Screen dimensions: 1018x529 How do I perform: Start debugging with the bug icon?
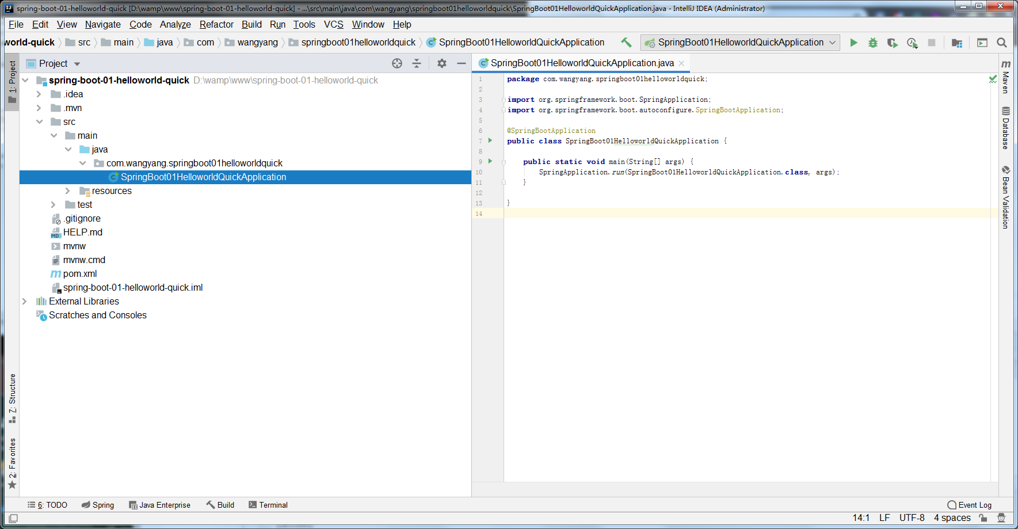tap(873, 43)
